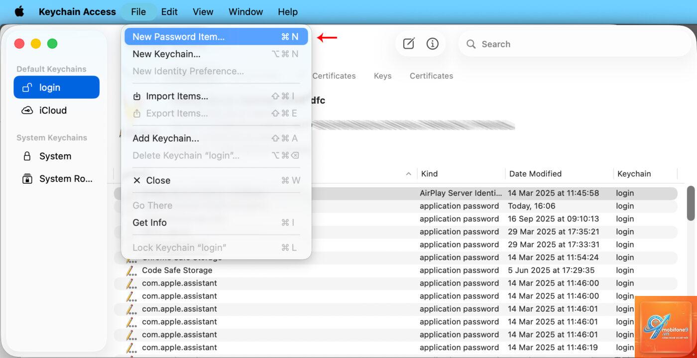697x358 pixels.
Task: Switch to the Certificates tab after Keys
Action: pyautogui.click(x=431, y=76)
